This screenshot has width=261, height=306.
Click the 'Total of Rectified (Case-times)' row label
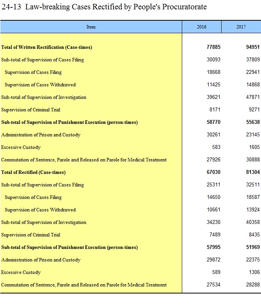click(33, 172)
